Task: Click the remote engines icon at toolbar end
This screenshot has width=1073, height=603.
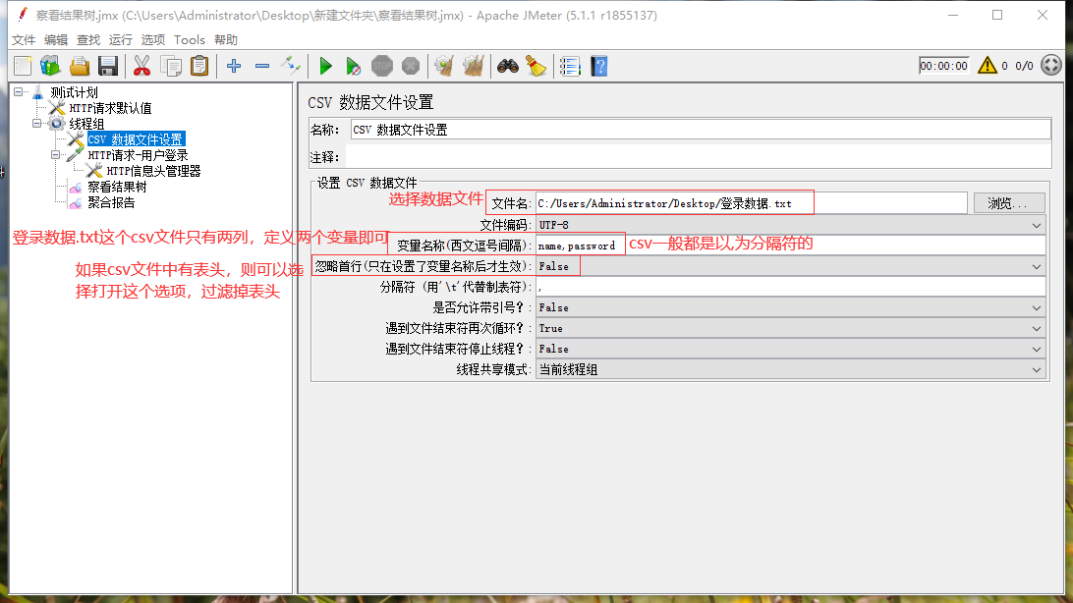Action: click(x=1051, y=66)
